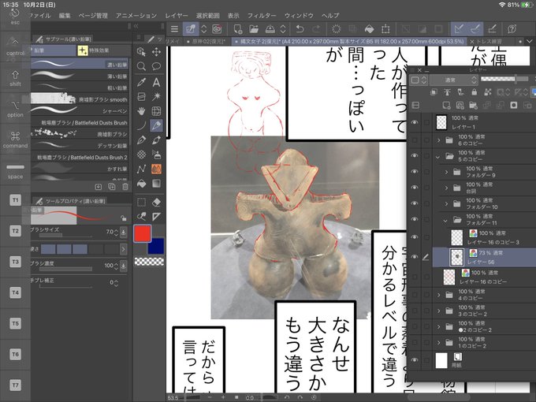This screenshot has width=536, height=402.
Task: Expand the 4 のコピー folder
Action: click(x=439, y=295)
